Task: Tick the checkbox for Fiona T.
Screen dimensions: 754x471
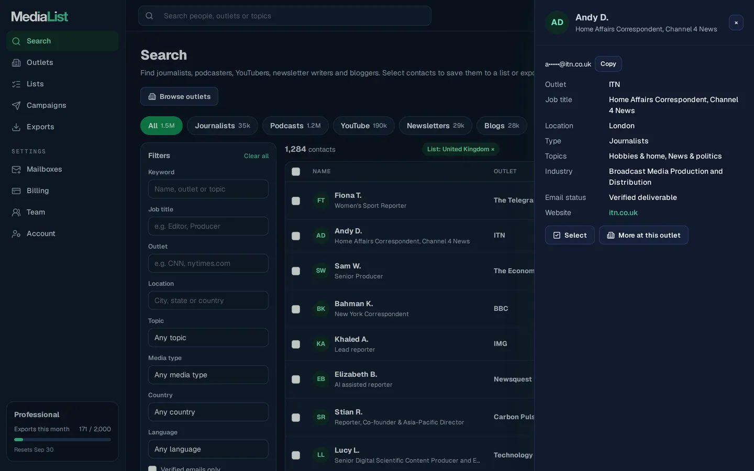Action: point(296,201)
